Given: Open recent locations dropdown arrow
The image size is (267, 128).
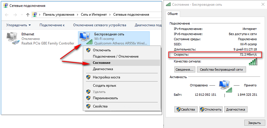Looking at the screenshot, I should (x=22, y=15).
